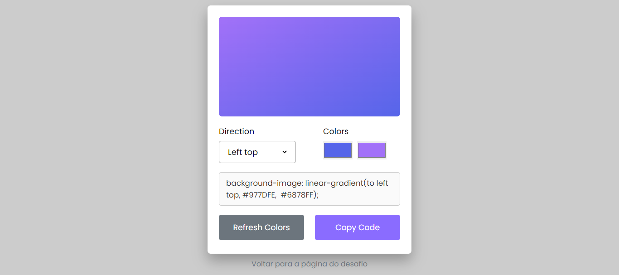
Task: Click the word 'Code' on the purple button
Action: (x=369, y=227)
